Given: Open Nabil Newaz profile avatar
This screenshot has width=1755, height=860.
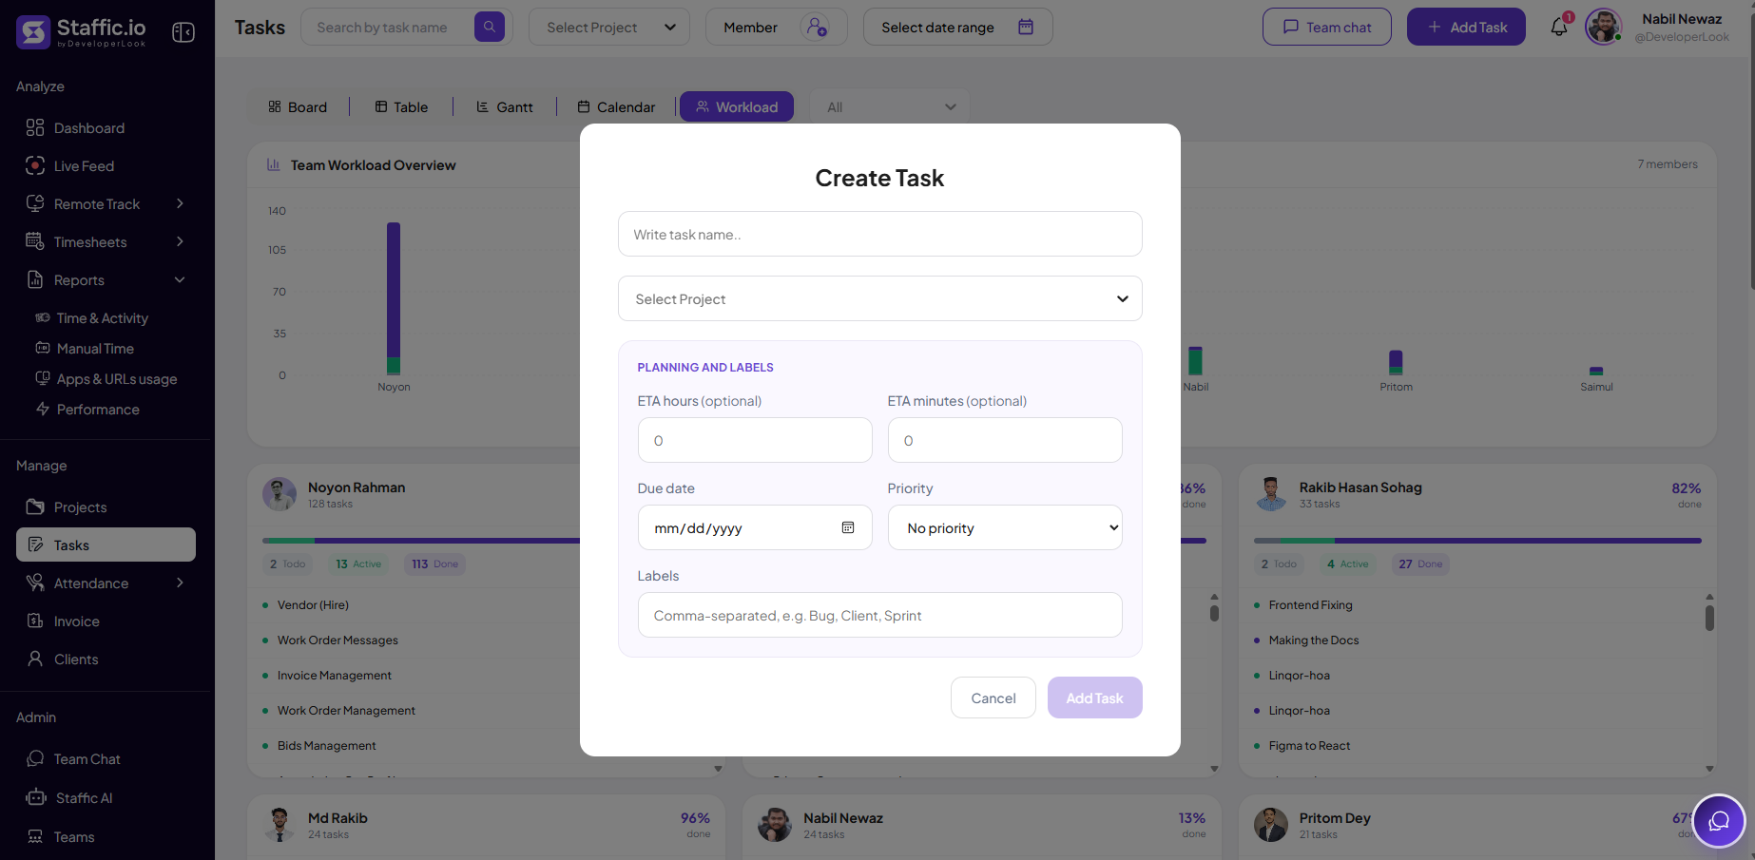Looking at the screenshot, I should pyautogui.click(x=1604, y=27).
